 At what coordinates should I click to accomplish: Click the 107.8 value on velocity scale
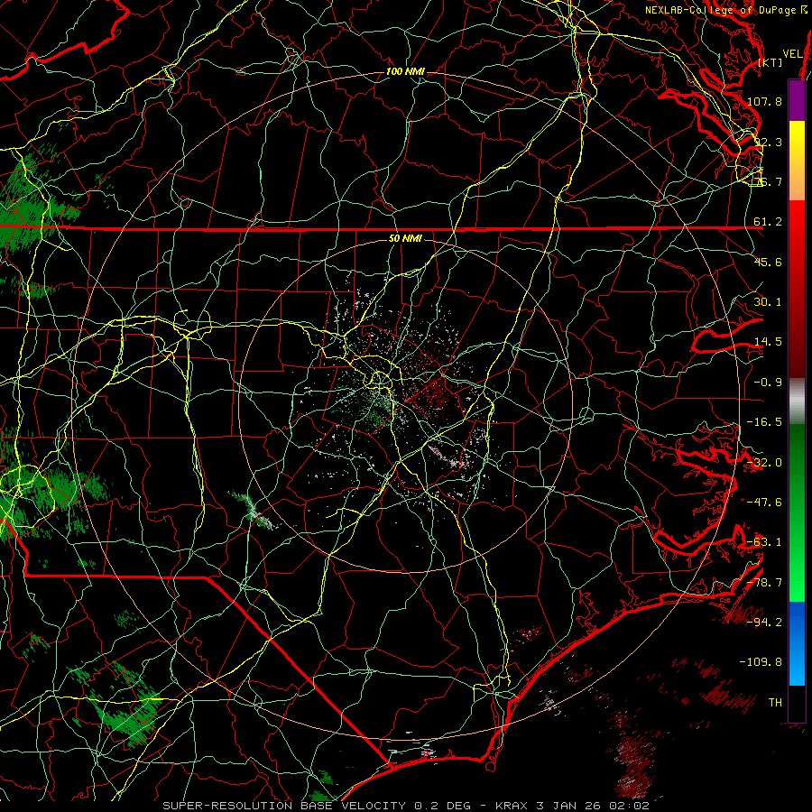coord(764,101)
